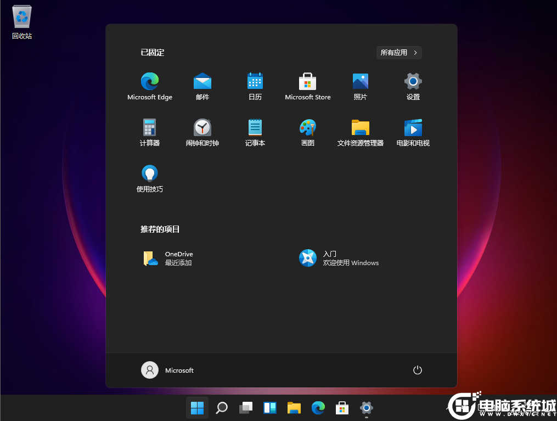
Task: Launch Edge from the taskbar
Action: tap(318, 408)
